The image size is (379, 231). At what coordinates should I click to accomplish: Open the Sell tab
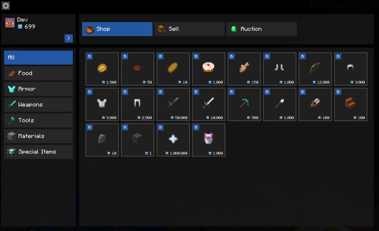189,29
